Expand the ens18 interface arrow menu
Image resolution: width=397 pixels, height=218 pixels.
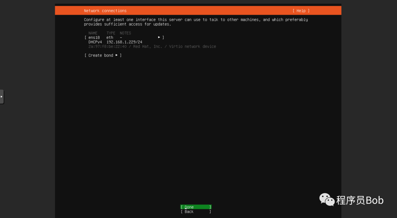point(159,37)
